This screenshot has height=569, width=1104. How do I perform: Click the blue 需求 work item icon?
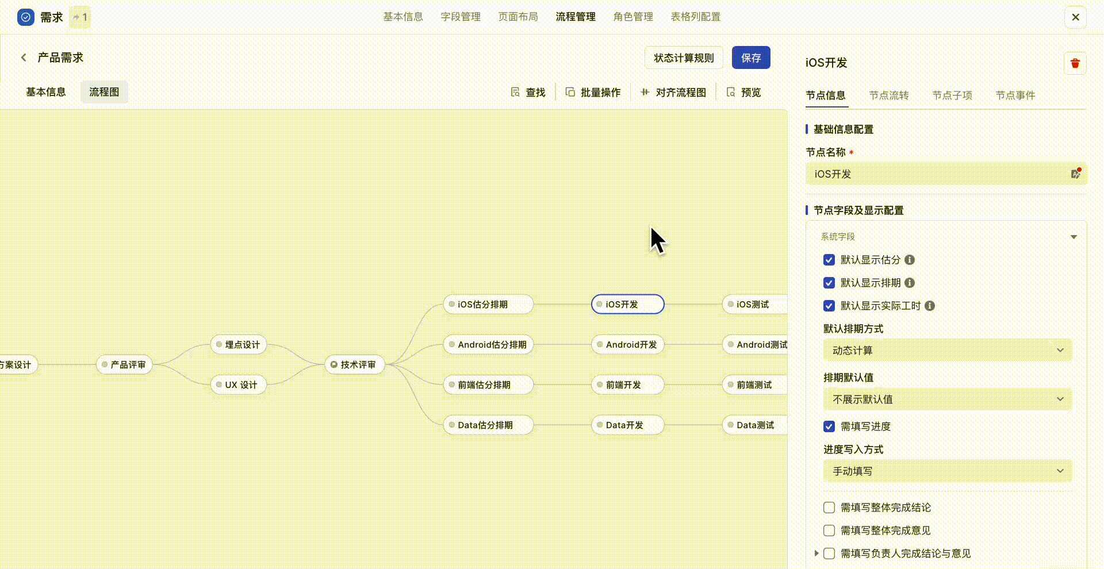[26, 17]
